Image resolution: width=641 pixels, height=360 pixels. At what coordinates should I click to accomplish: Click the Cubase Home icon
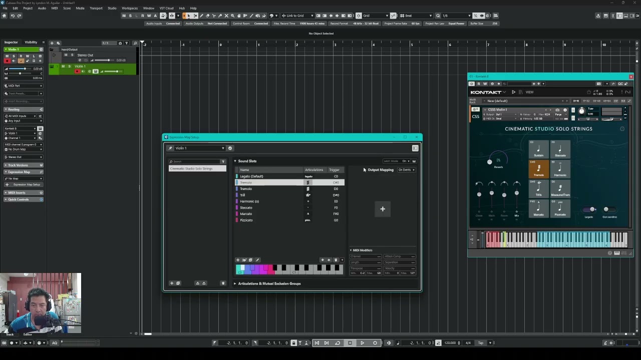(x=5, y=15)
